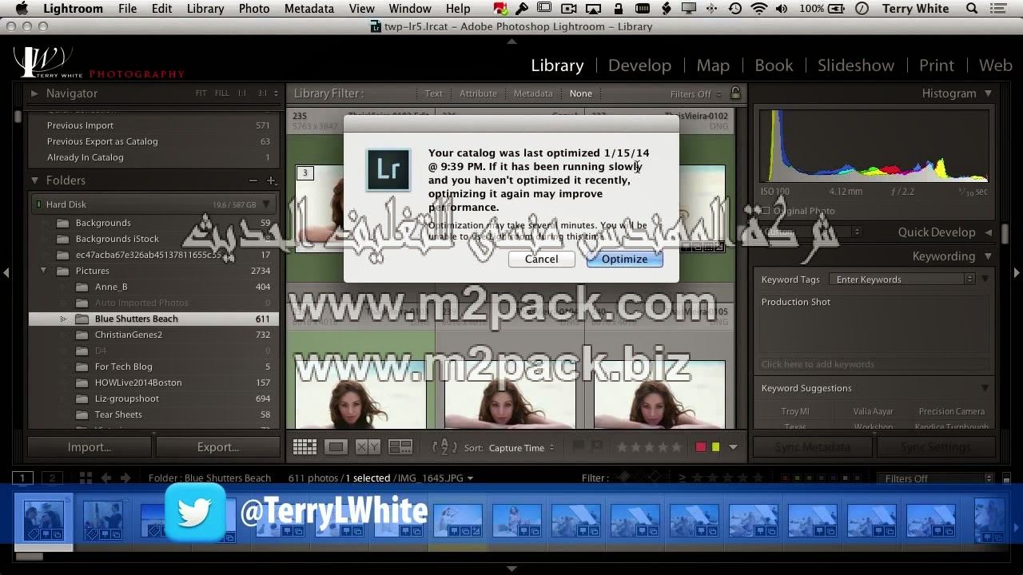Open the toolbar options triangle menu

(733, 447)
